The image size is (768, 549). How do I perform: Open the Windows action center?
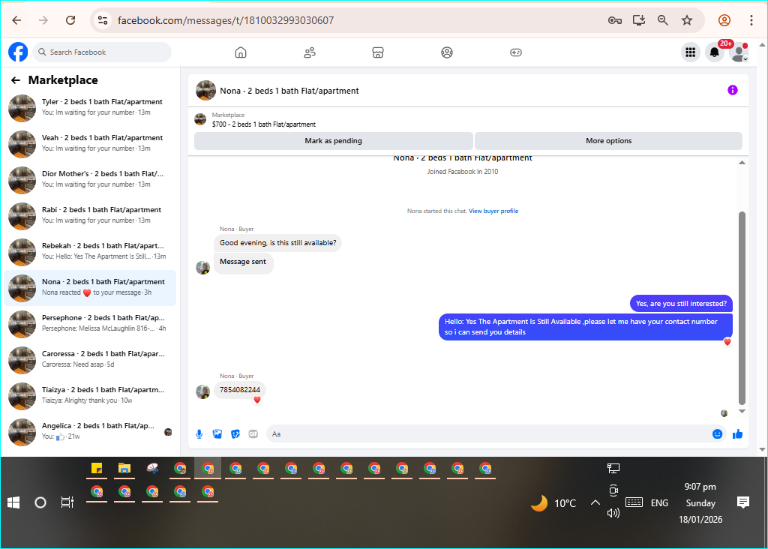tap(743, 502)
